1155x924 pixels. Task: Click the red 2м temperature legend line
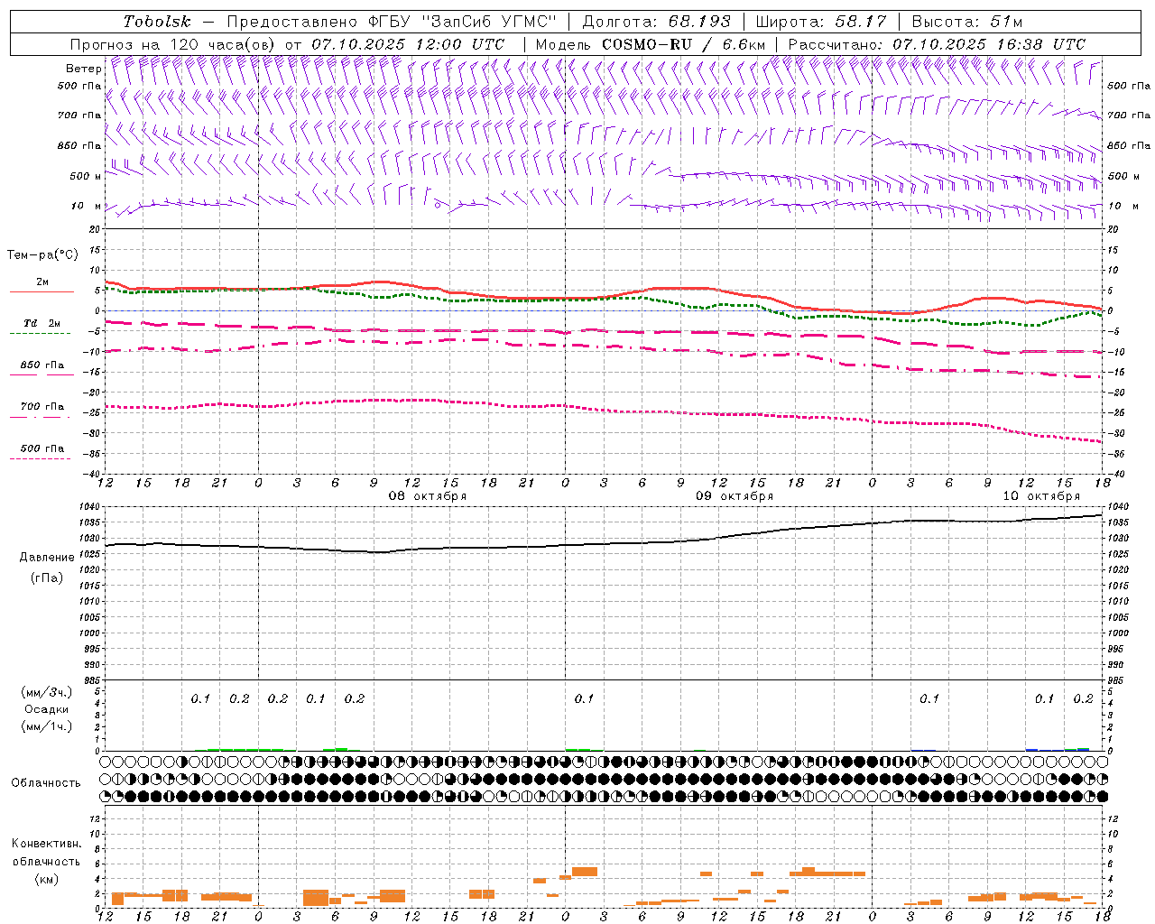[42, 292]
